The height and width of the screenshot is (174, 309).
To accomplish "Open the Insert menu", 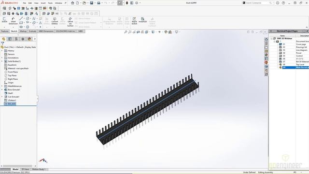I will pyautogui.click(x=43, y=3).
